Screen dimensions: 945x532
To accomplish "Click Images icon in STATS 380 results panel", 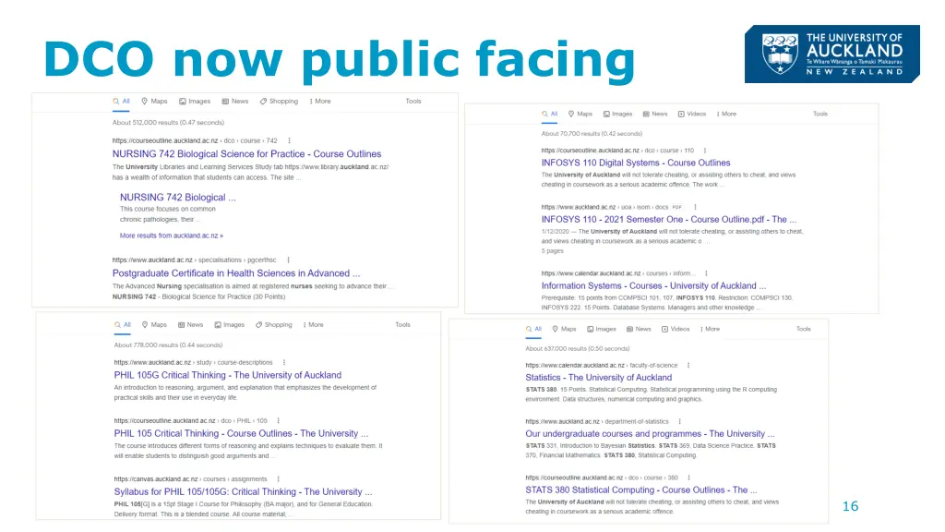I will 590,330.
